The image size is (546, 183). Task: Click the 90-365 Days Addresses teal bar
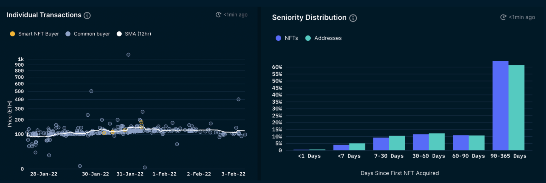(516, 108)
